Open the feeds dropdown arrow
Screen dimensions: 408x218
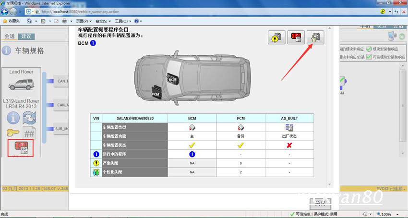(x=49, y=21)
